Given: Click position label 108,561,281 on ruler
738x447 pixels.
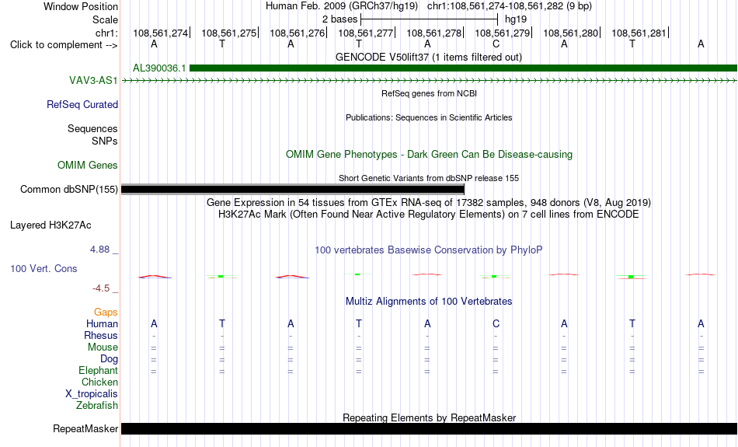Looking at the screenshot, I should coord(639,33).
